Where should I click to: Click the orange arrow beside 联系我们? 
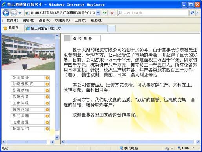click(47, 129)
